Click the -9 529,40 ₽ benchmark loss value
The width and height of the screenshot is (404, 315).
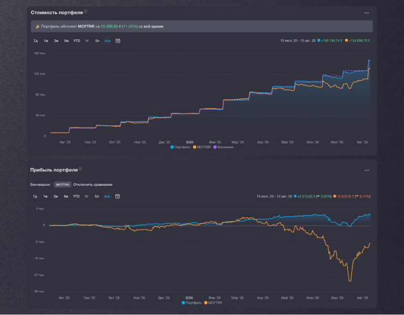pos(346,196)
